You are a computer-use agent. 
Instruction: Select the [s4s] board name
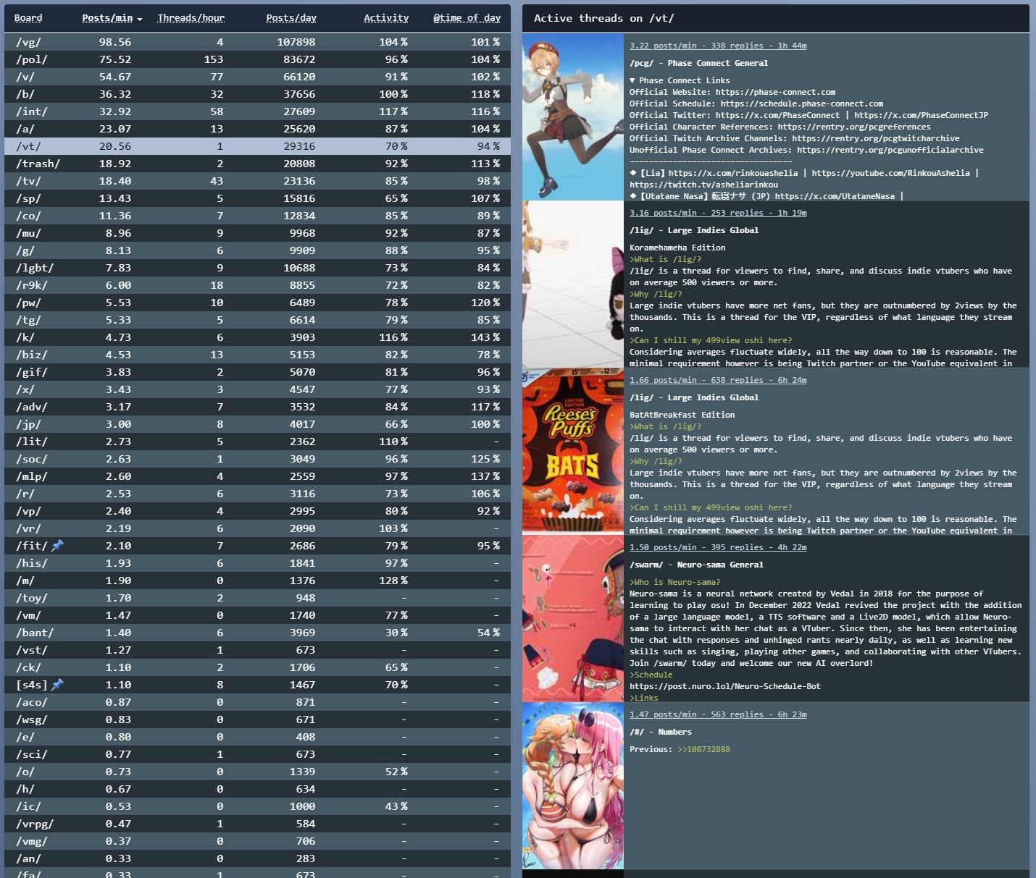[x=32, y=685]
